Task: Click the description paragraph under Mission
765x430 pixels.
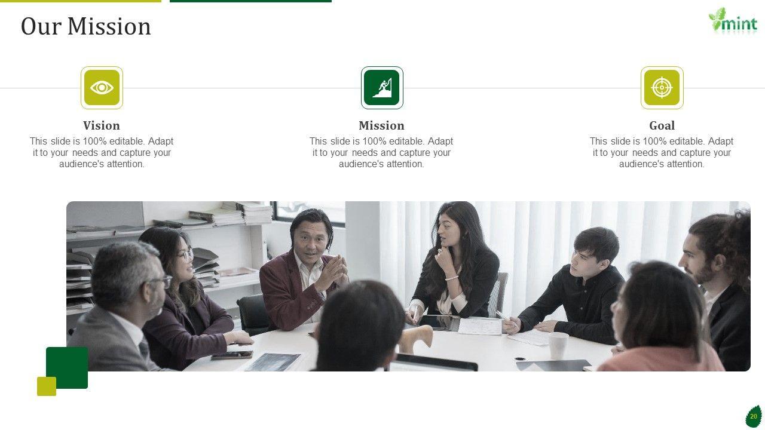Action: pyautogui.click(x=381, y=152)
